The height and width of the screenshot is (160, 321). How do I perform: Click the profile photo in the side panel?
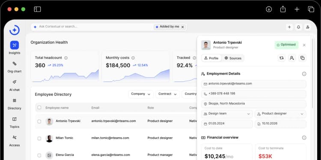tap(206, 45)
